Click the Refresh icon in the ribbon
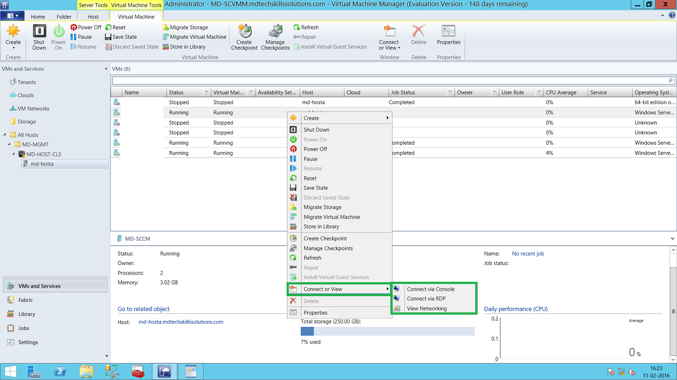 click(306, 27)
